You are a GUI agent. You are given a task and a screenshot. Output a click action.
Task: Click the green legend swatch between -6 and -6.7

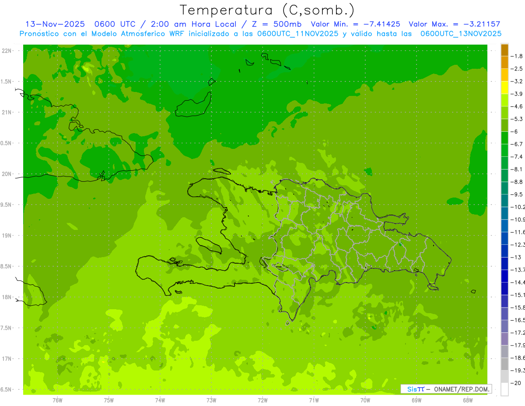(504, 138)
